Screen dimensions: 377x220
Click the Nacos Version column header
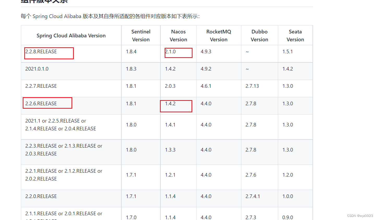coord(178,36)
